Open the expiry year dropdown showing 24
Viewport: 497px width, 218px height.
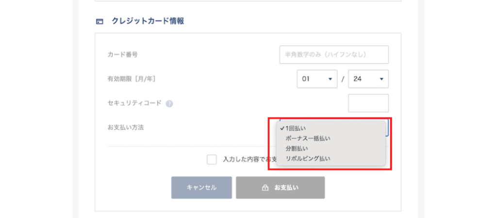point(368,79)
